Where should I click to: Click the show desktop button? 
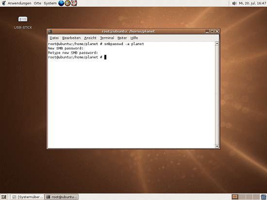tap(4, 197)
